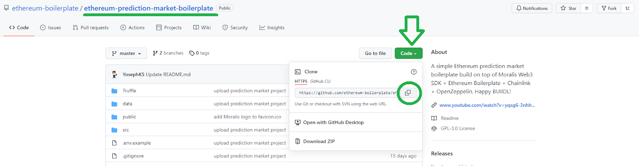The image size is (639, 166).
Task: Choose Open with GitHub Desktop
Action: [333, 122]
